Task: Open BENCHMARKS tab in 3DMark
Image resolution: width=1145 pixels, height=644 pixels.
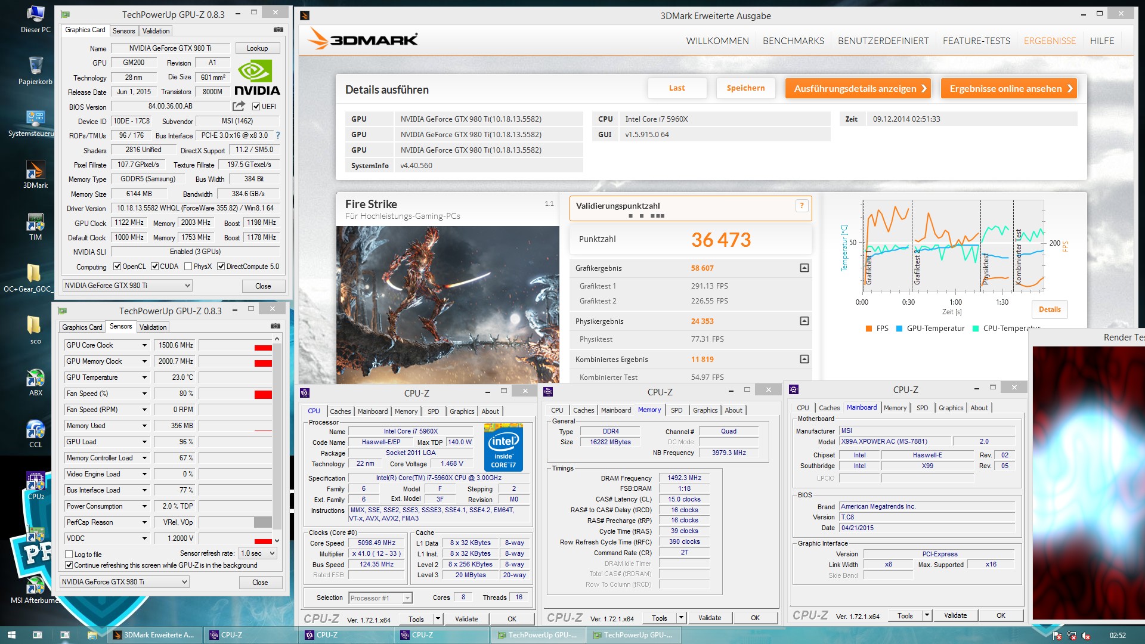Action: 793,41
